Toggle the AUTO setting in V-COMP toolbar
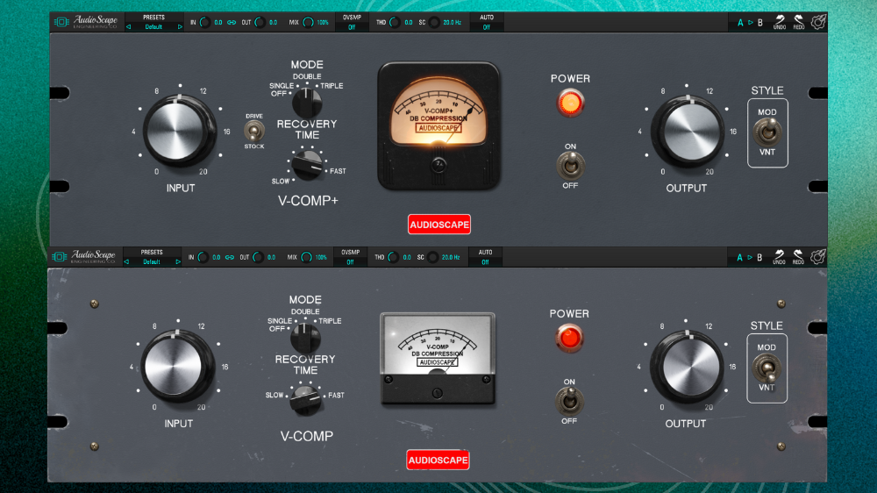 (x=486, y=257)
